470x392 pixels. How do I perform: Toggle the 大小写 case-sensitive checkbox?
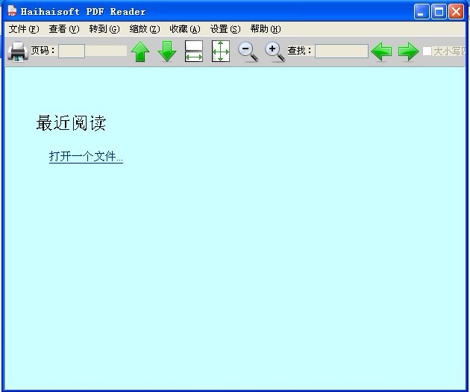[x=427, y=51]
